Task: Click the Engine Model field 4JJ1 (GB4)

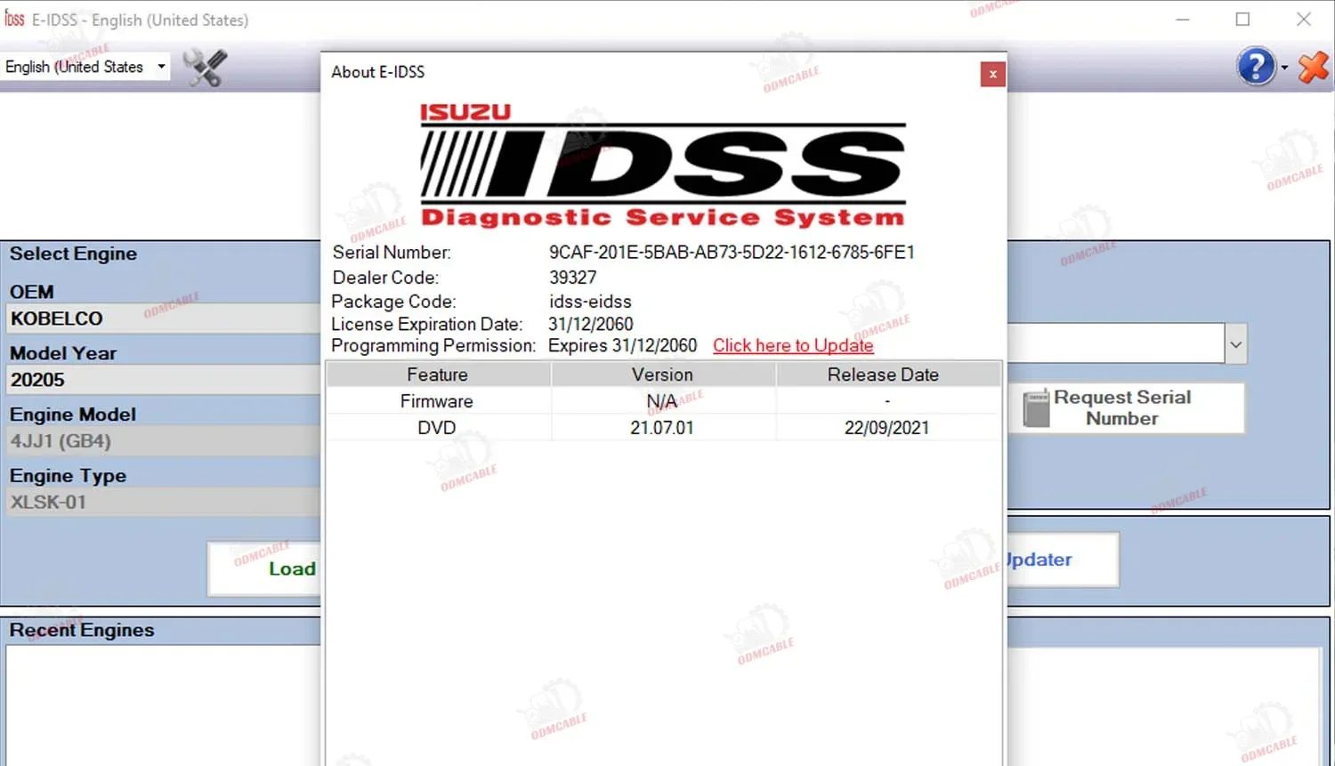Action: 165,441
